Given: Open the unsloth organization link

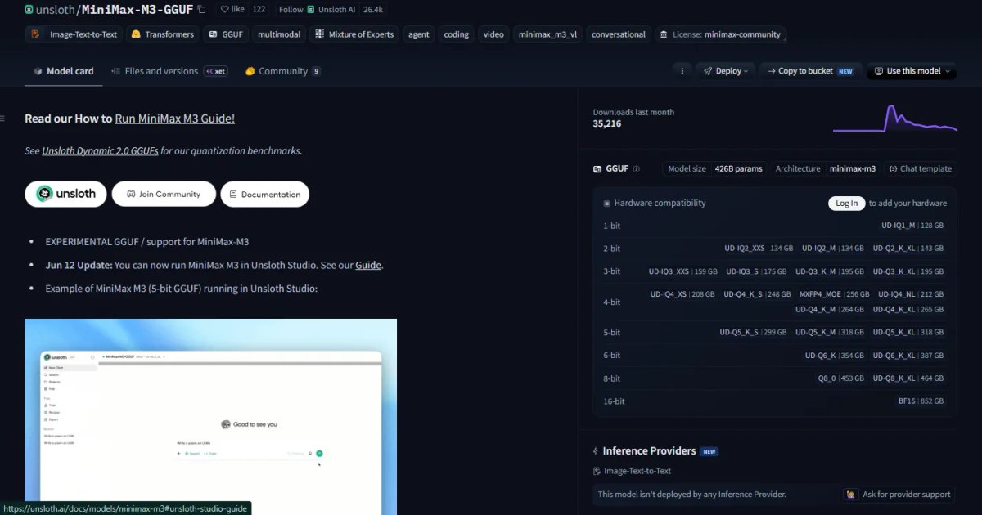Looking at the screenshot, I should [55, 10].
